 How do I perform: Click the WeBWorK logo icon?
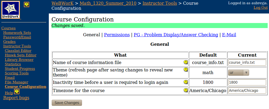tap(10, 10)
